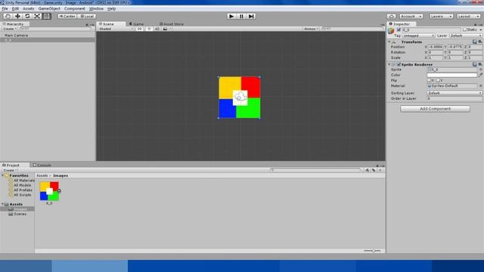Open Transform help book icon
The width and height of the screenshot is (484, 272).
[475, 42]
